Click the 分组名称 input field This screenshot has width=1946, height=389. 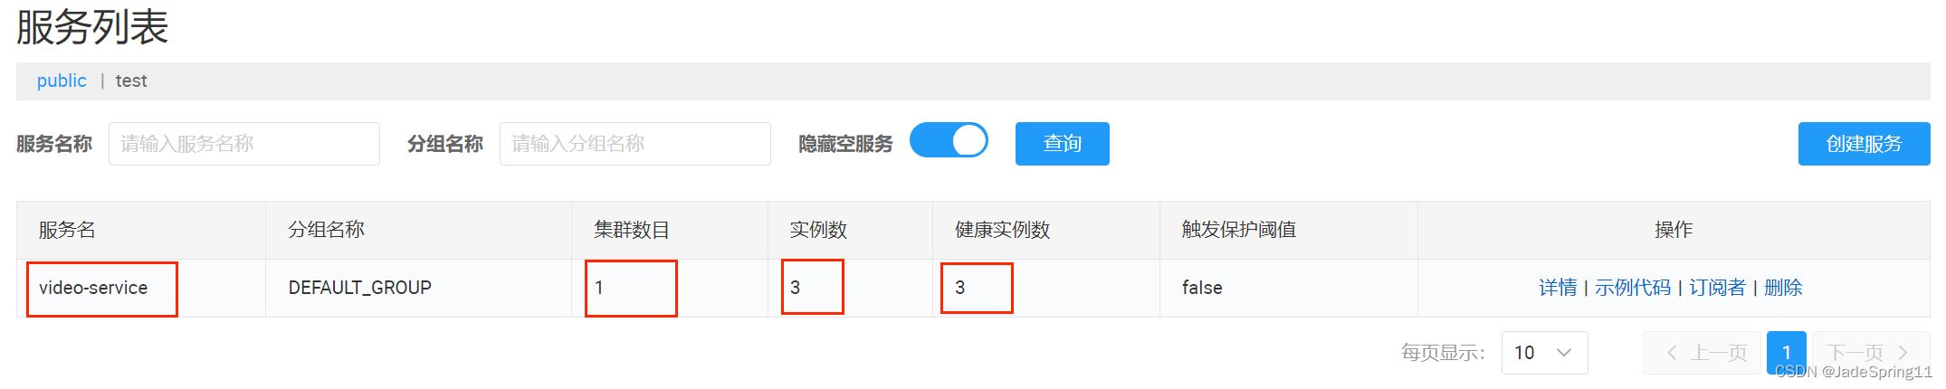(634, 144)
